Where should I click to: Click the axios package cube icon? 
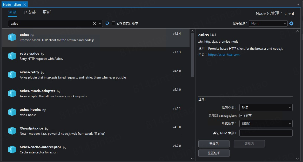tap(12, 37)
